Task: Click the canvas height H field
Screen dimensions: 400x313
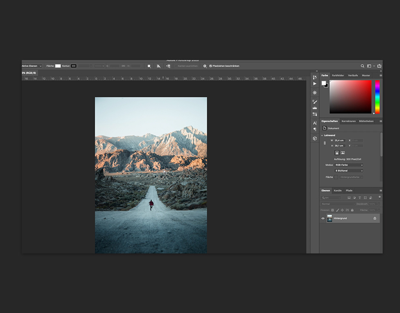Action: click(x=340, y=146)
